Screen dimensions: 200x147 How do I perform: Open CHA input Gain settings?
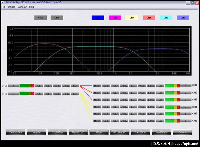coord(57,86)
